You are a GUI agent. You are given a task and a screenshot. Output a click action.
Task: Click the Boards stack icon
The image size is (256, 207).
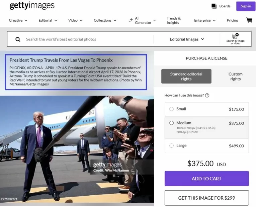point(214,6)
